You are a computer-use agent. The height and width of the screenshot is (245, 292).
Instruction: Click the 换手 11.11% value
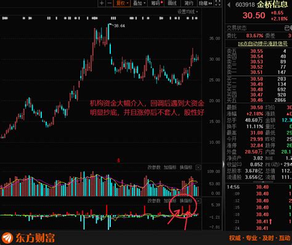tap(254, 126)
